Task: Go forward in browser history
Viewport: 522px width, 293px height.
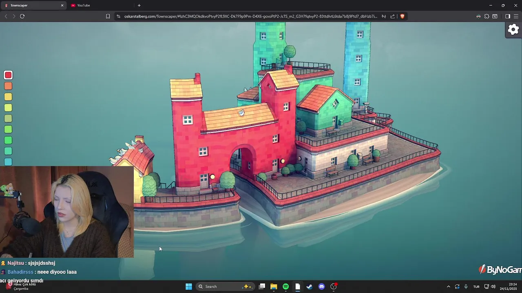Action: click(x=14, y=16)
